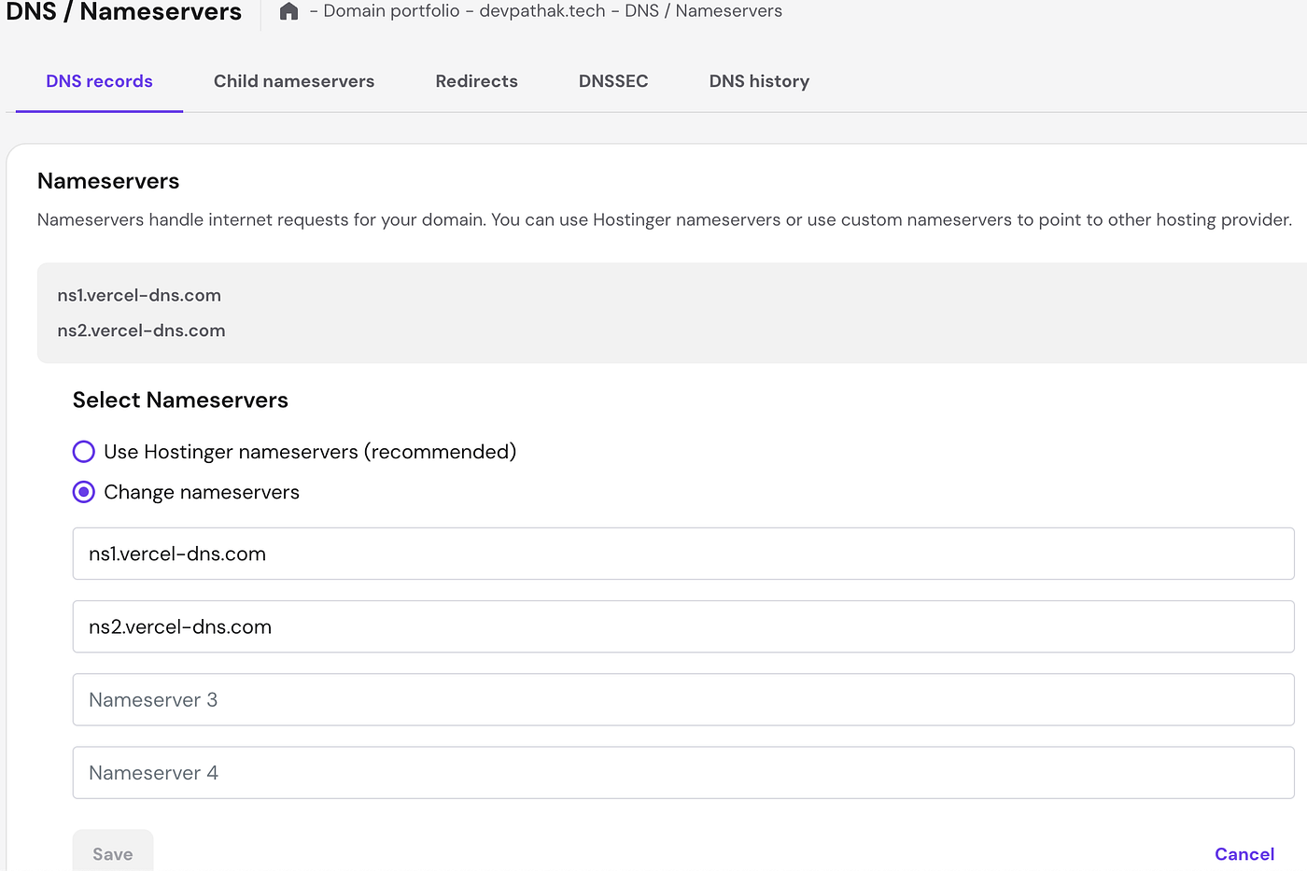
Task: Select Change nameservers radio option
Action: tap(84, 492)
